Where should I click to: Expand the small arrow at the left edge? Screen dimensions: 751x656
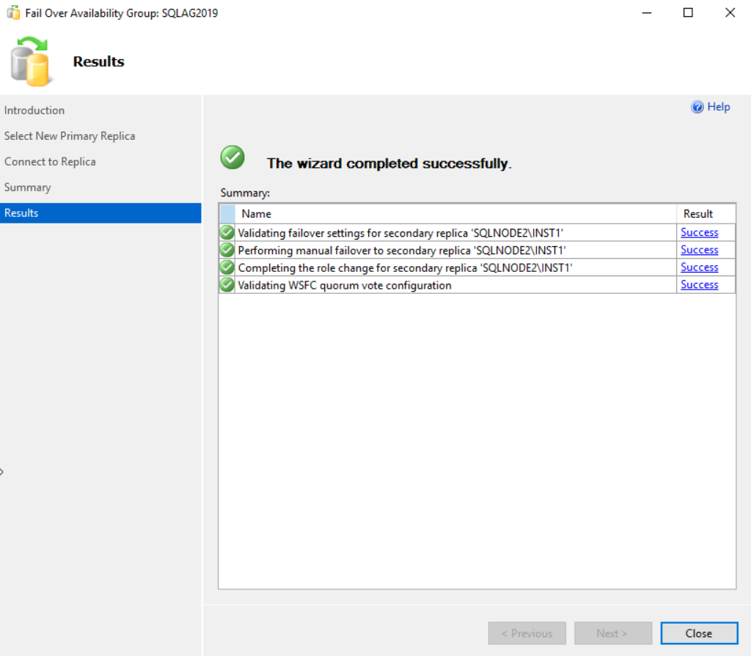click(2, 472)
